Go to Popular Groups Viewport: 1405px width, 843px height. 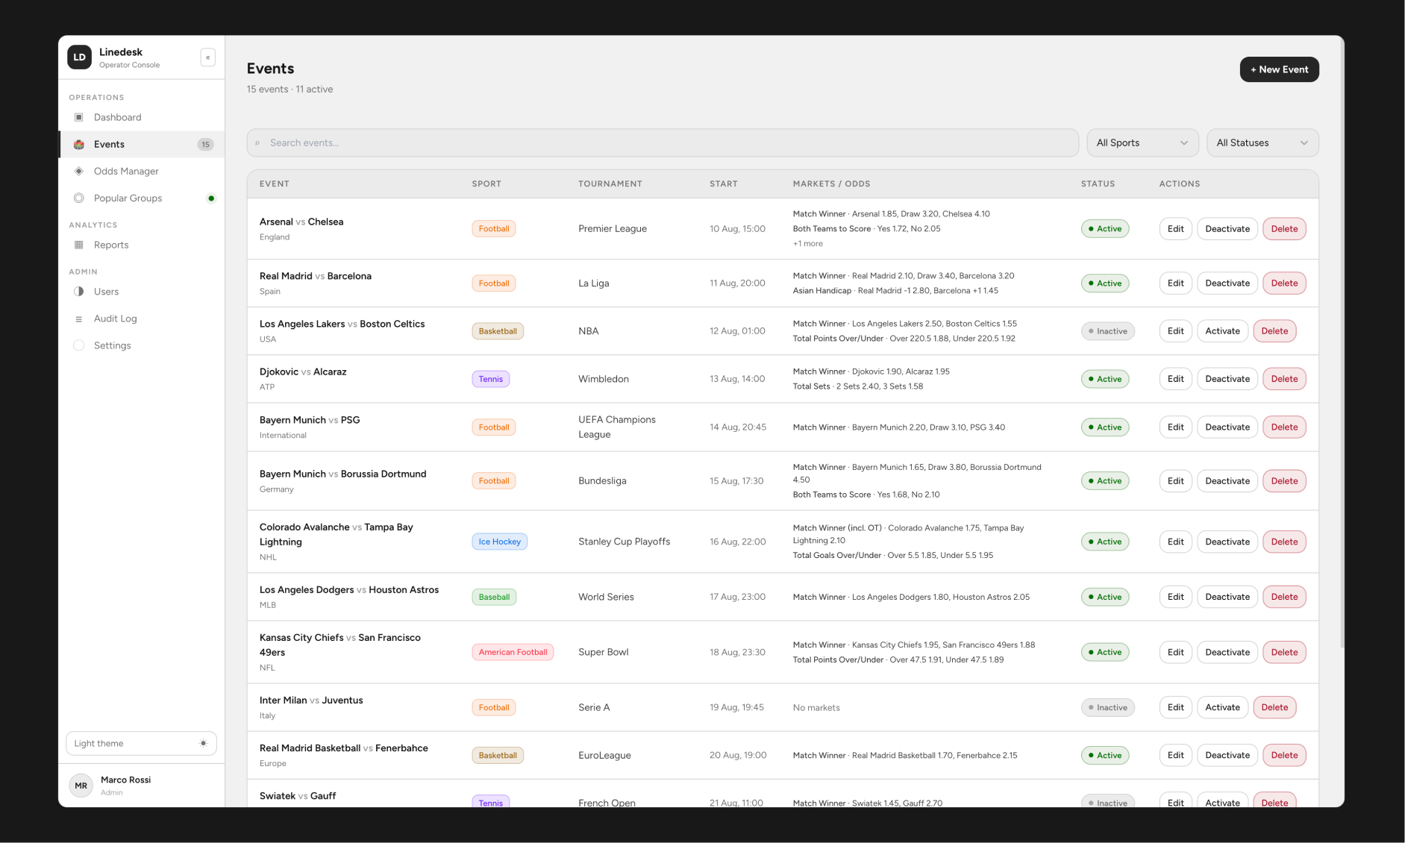tap(142, 198)
